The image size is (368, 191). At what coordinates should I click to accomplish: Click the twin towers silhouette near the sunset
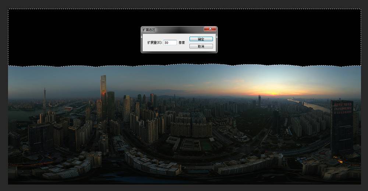259,99
